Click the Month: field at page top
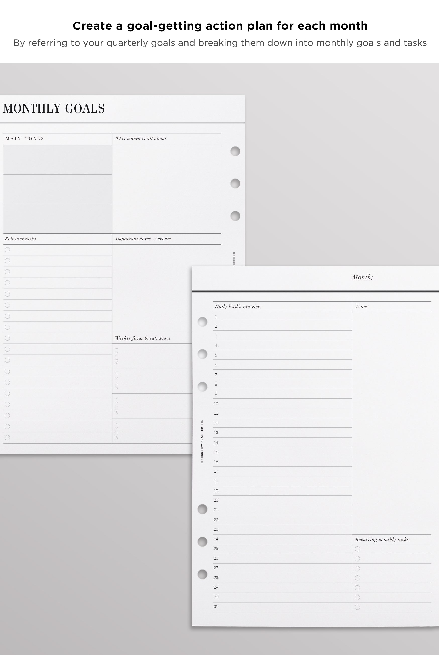 tap(362, 277)
